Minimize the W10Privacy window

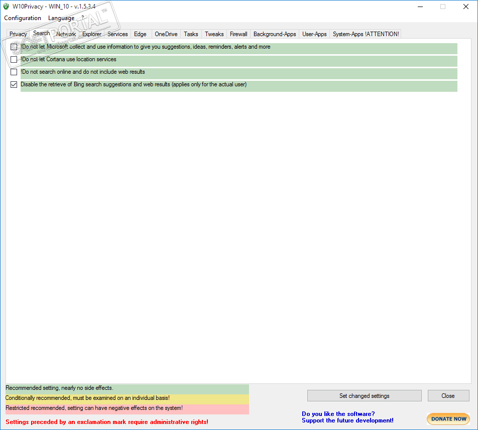(420, 7)
